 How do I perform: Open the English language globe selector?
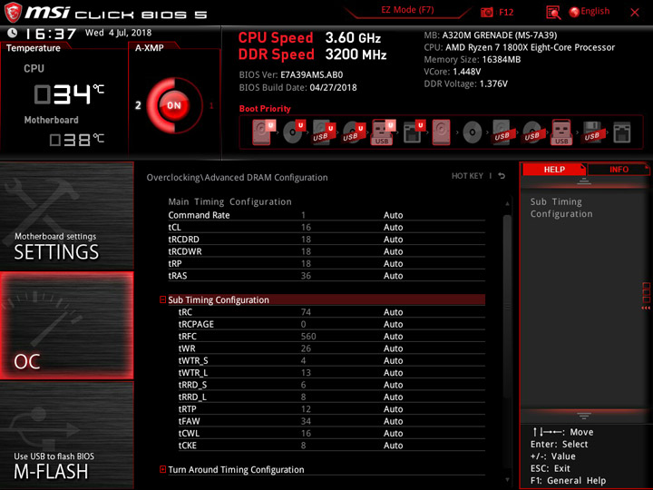pos(590,12)
